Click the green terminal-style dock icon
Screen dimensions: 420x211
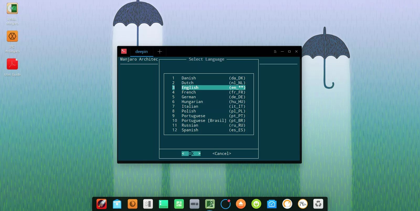[x=164, y=204]
